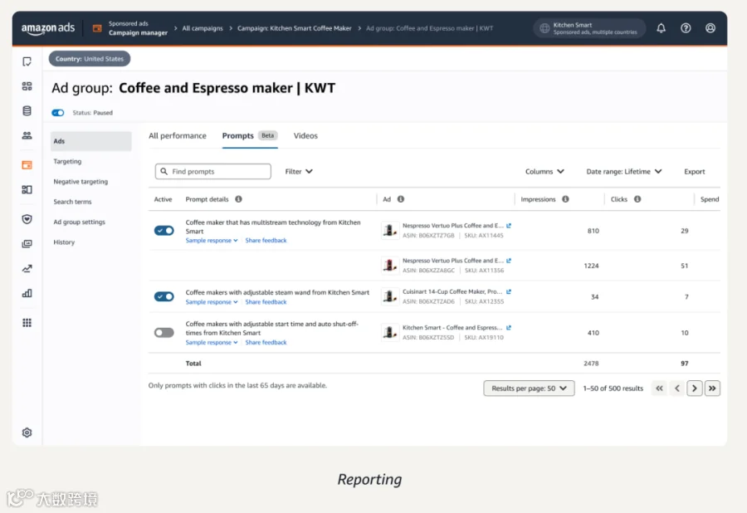Click the Prompt details info icon
This screenshot has width=747, height=513.
(x=239, y=199)
